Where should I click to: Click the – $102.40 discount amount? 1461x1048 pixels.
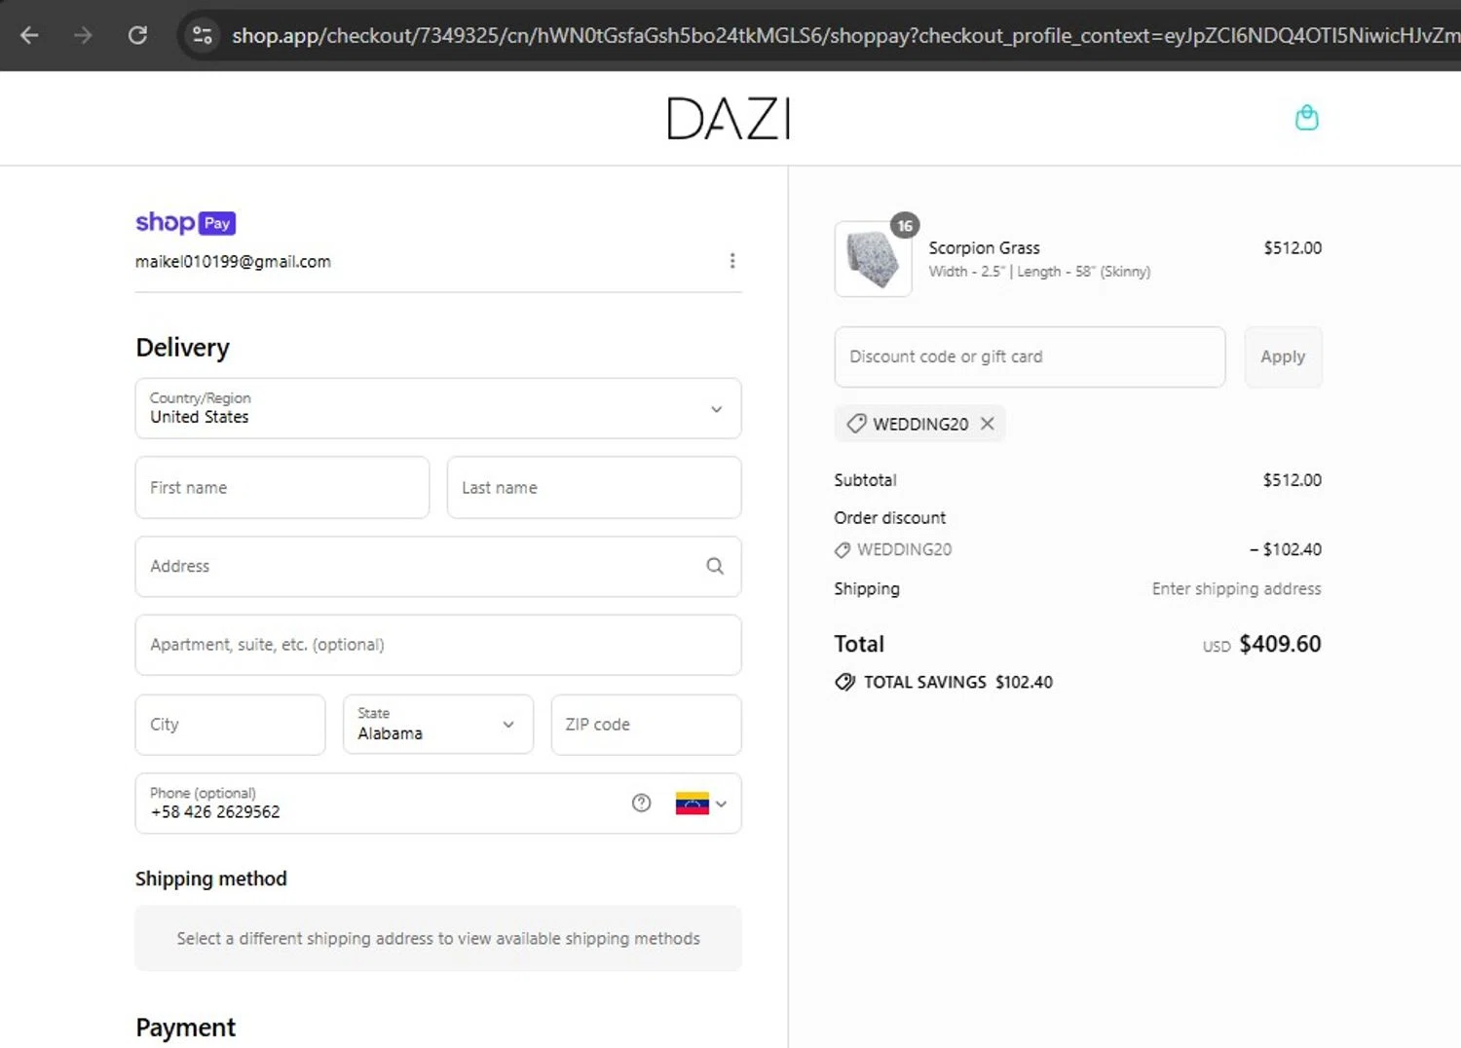tap(1286, 549)
